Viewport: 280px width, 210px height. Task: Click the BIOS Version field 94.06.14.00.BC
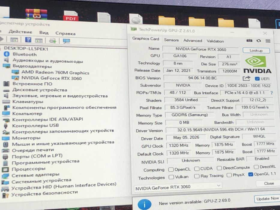202,78
